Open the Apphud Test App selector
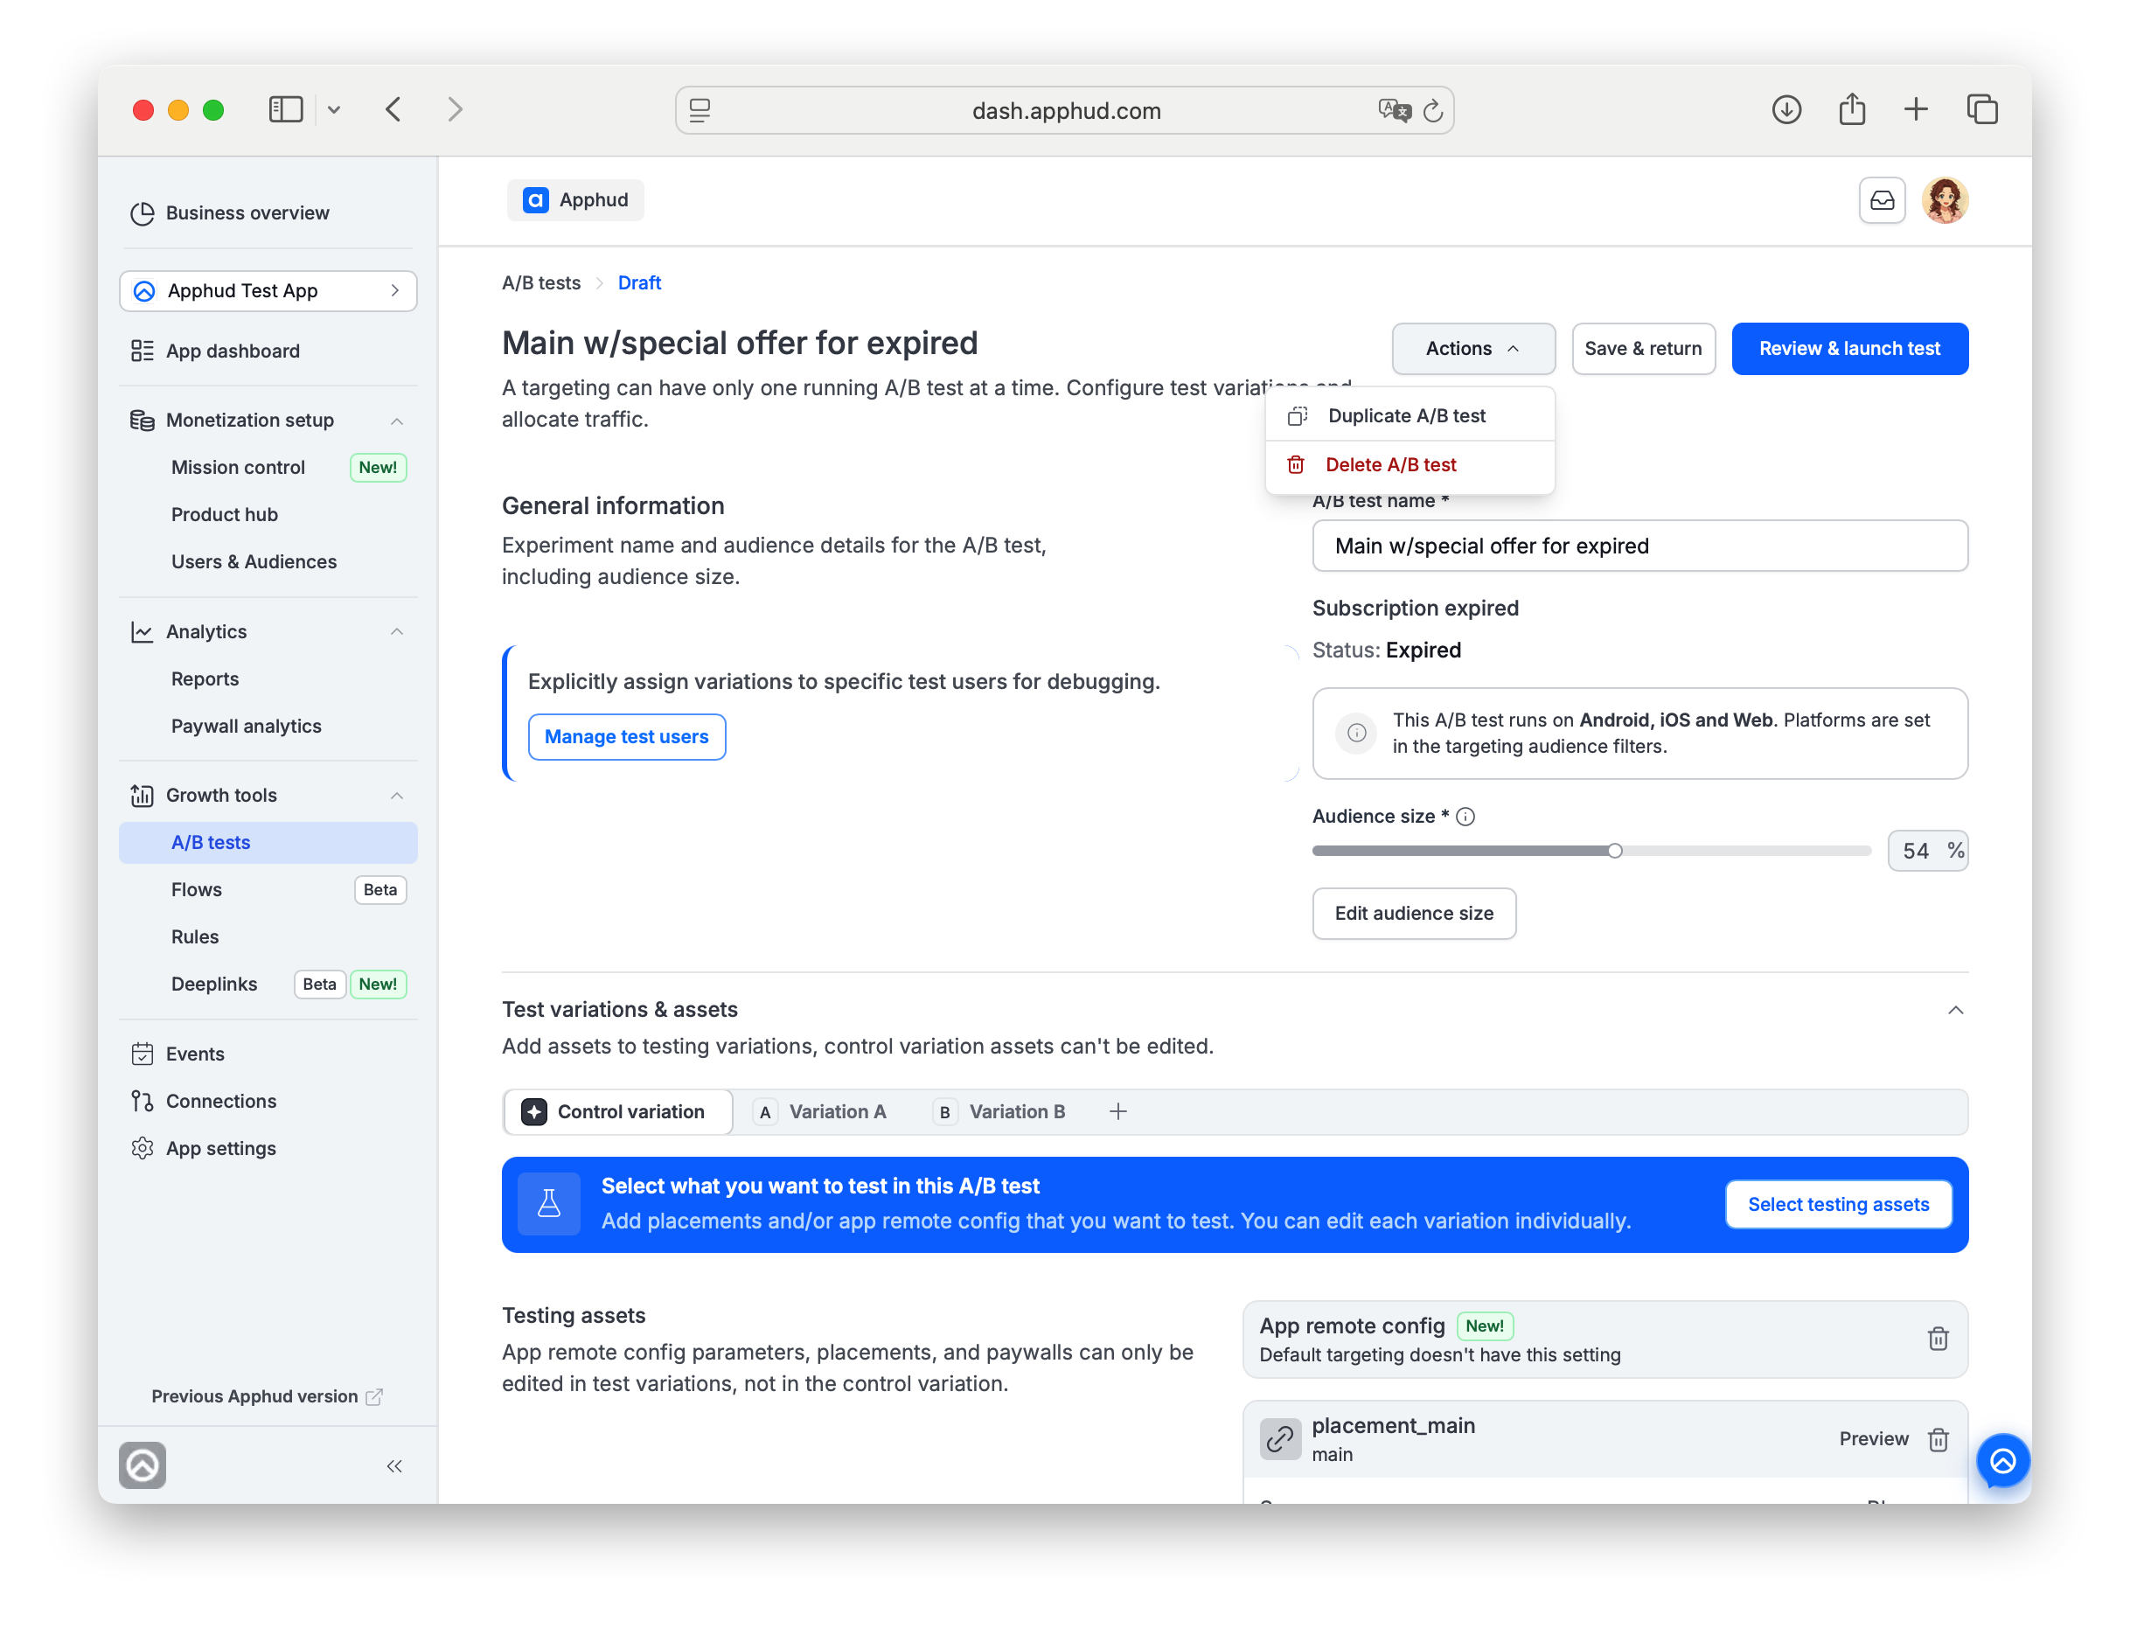2130x1635 pixels. [268, 291]
